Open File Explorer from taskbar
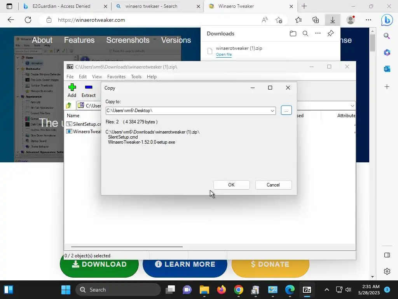398x299 pixels. [x=204, y=290]
